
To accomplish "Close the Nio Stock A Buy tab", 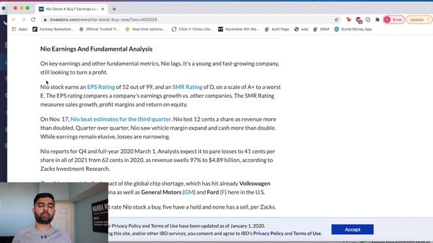I will [x=103, y=9].
